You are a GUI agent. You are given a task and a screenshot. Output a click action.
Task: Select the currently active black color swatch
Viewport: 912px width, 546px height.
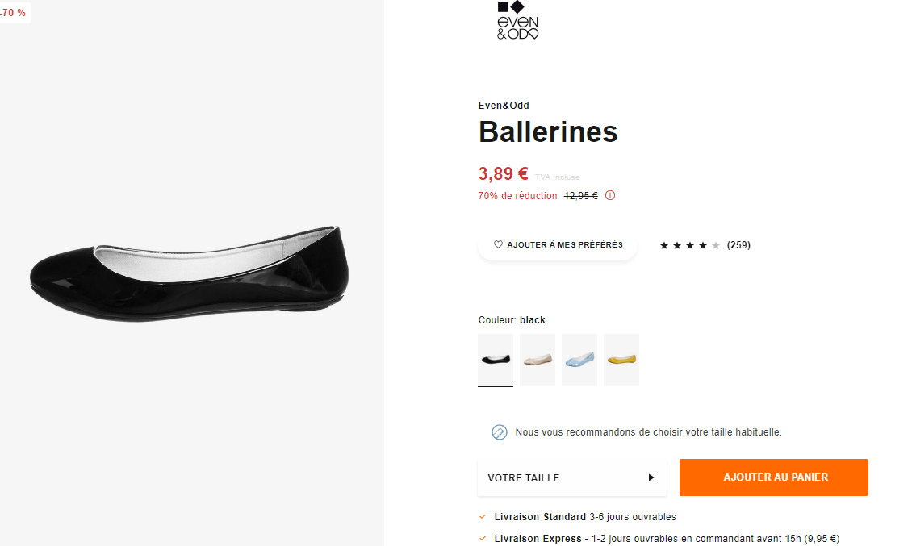tap(495, 359)
